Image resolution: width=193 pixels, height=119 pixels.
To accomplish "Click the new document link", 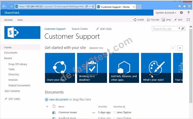I will click(x=59, y=99).
